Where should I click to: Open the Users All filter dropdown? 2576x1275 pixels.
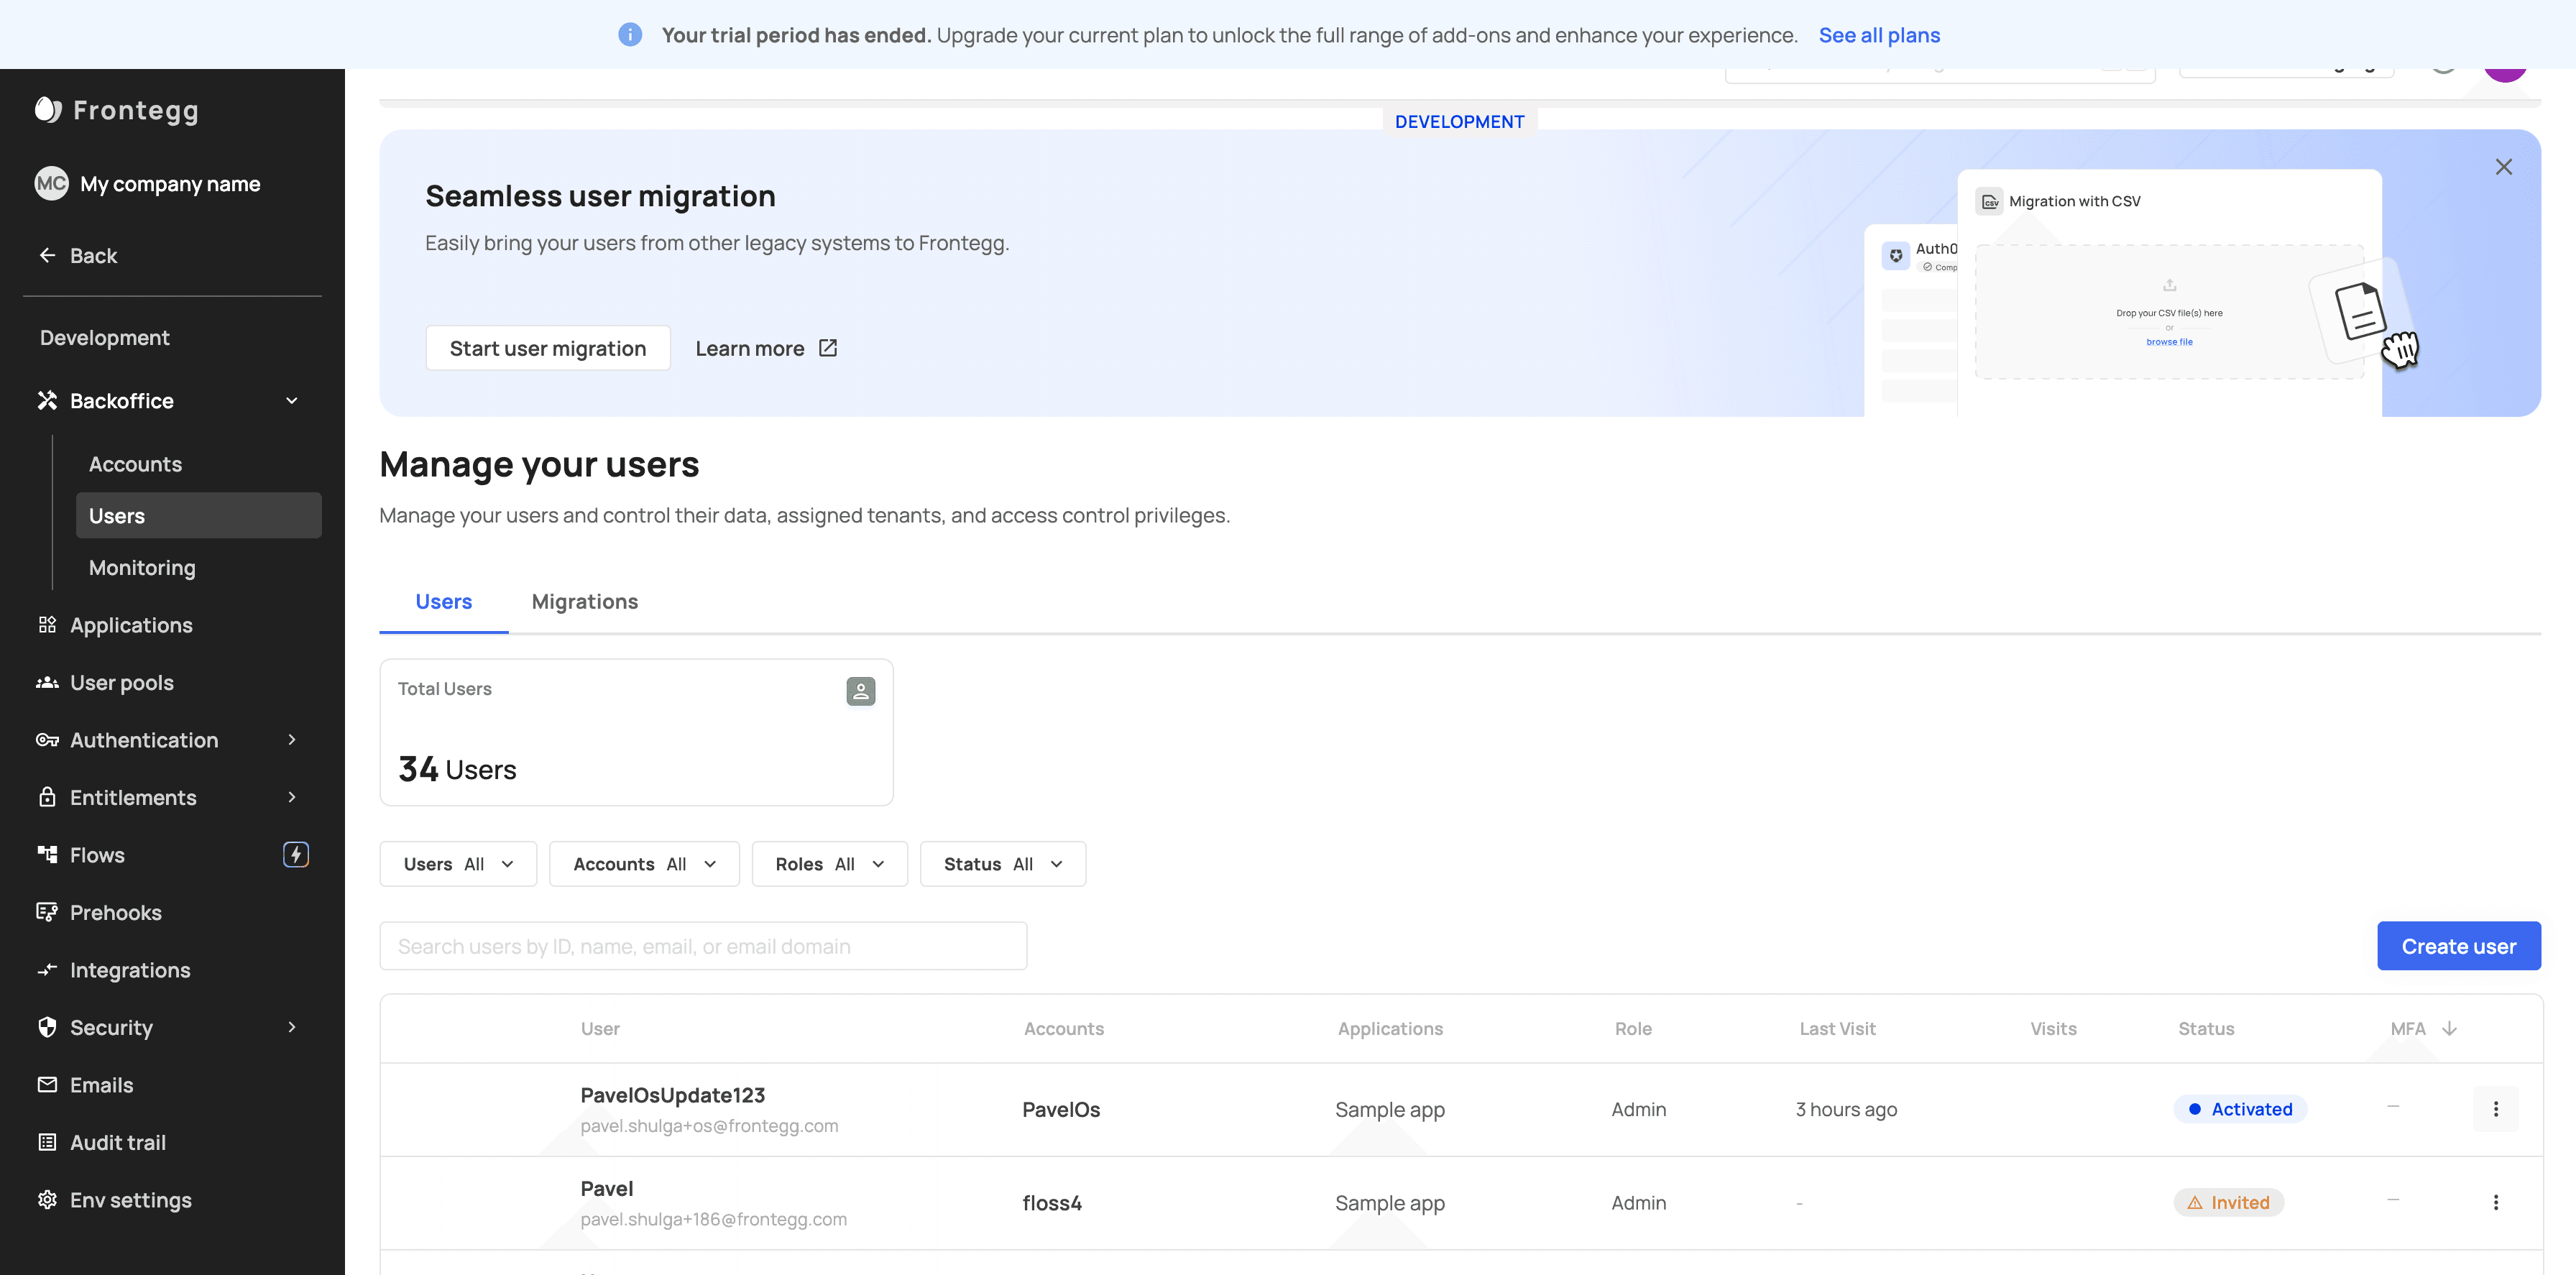coord(458,864)
